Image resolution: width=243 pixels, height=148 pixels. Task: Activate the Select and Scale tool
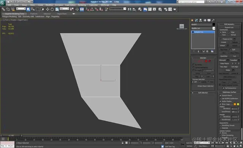pos(57,9)
